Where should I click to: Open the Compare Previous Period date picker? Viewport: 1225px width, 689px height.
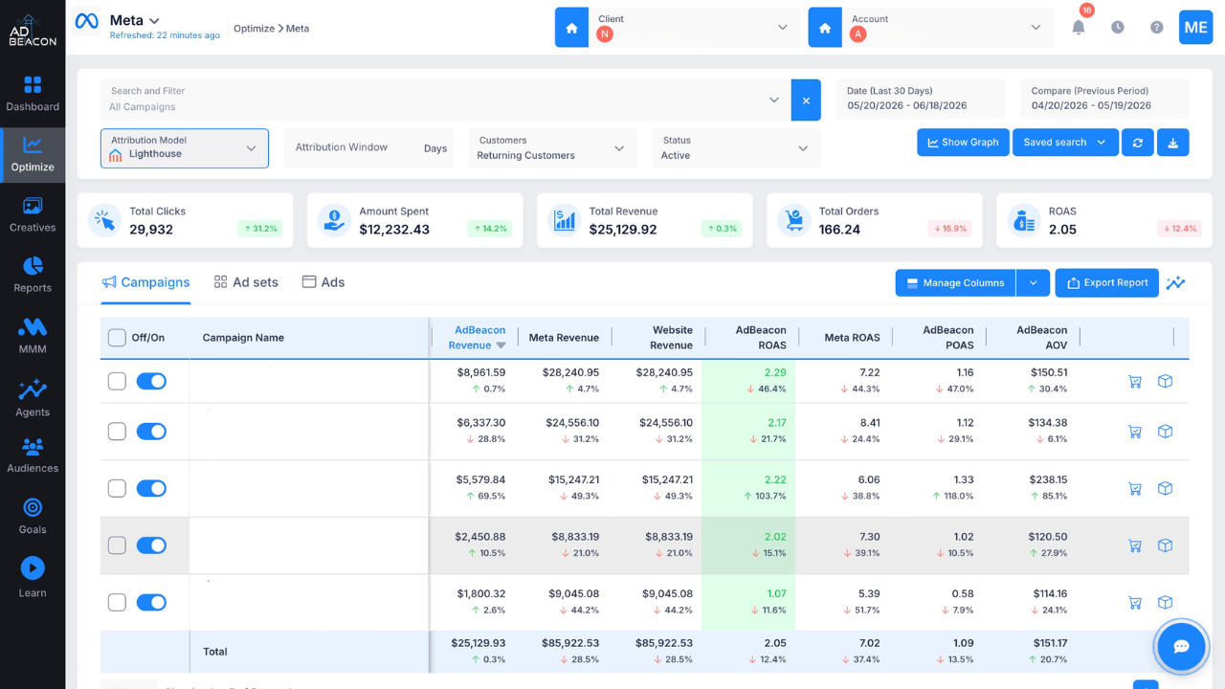[1104, 99]
